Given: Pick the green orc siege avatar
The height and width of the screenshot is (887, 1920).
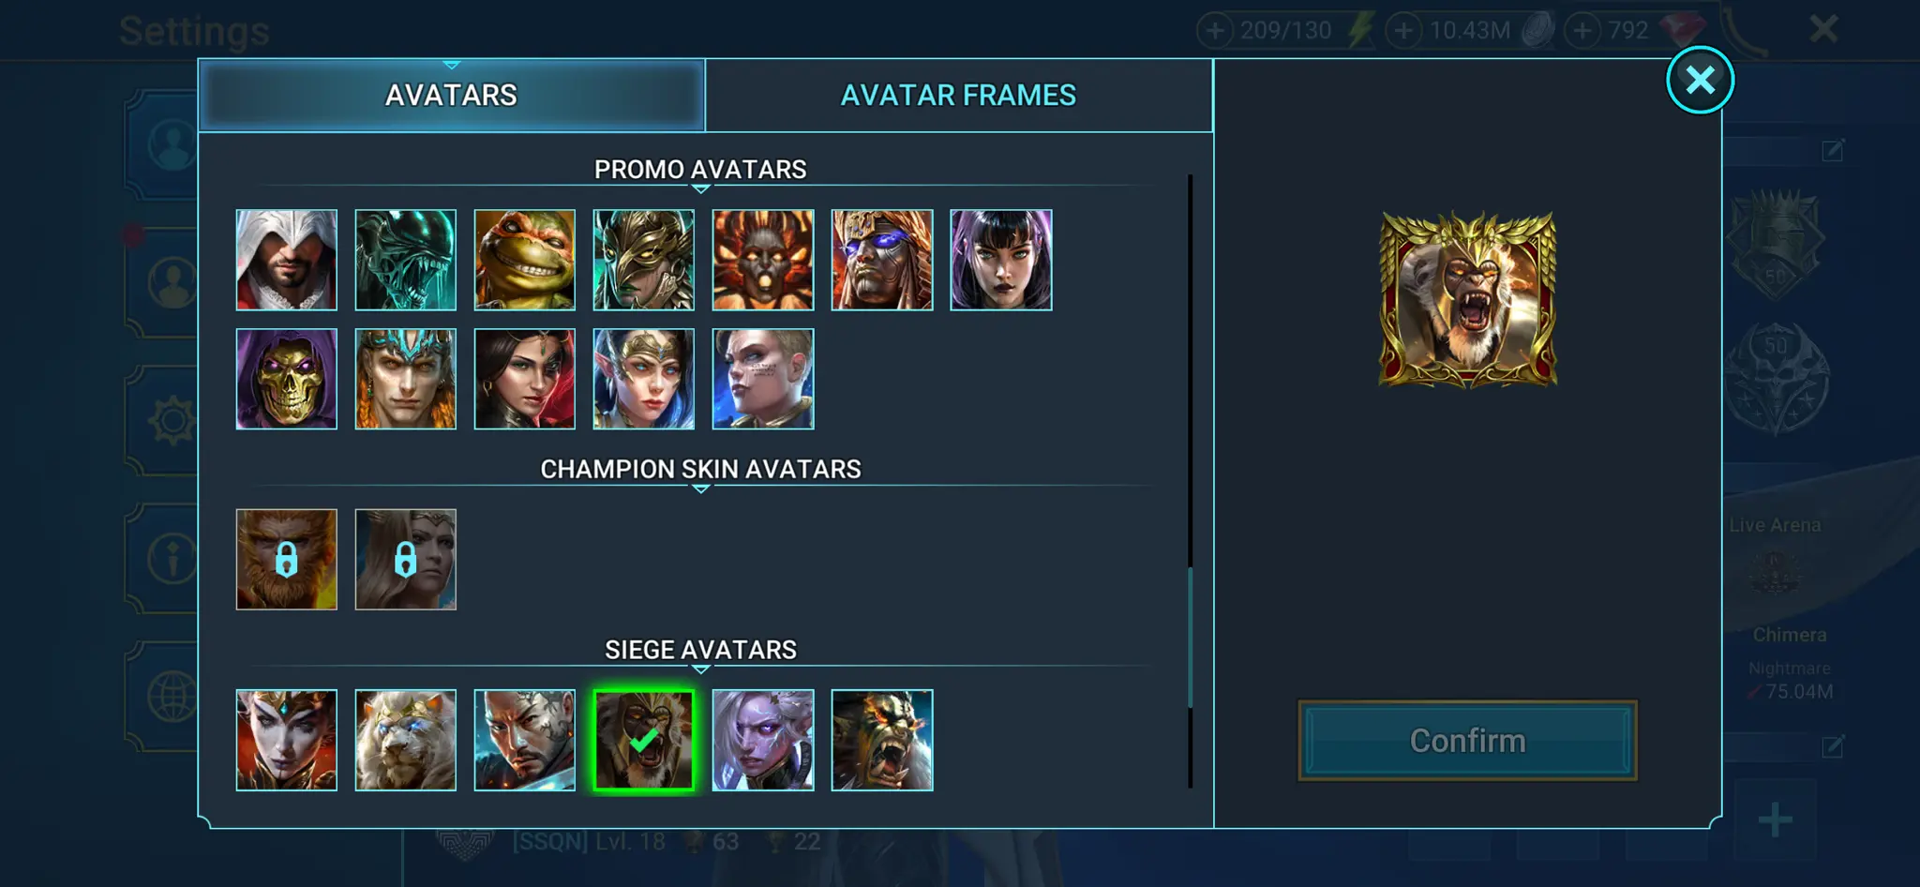Looking at the screenshot, I should pos(881,740).
